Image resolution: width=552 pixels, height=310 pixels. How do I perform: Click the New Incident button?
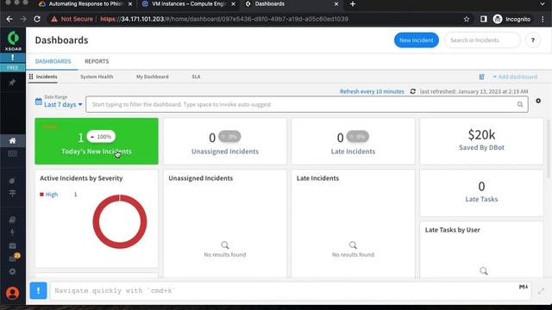(x=417, y=40)
